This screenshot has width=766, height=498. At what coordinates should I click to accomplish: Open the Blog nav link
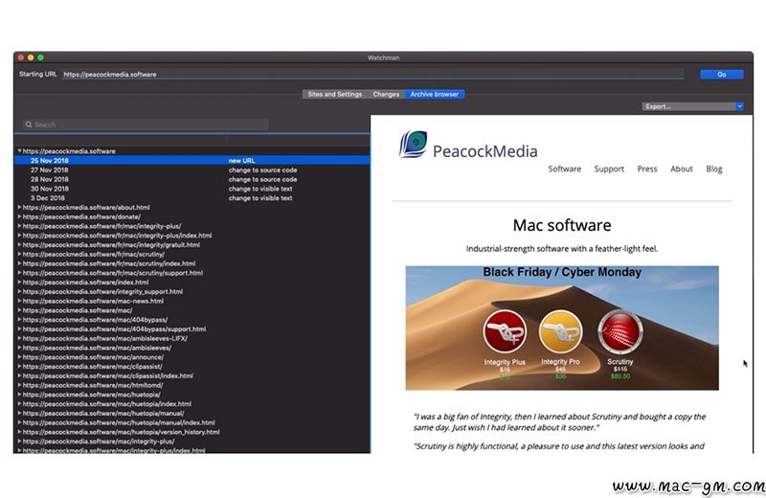pos(713,170)
